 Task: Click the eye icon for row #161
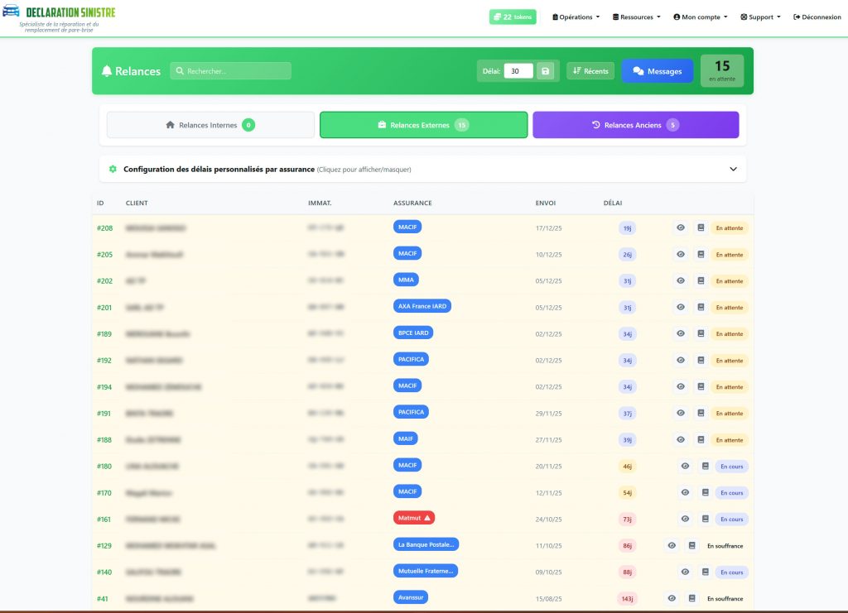[686, 519]
